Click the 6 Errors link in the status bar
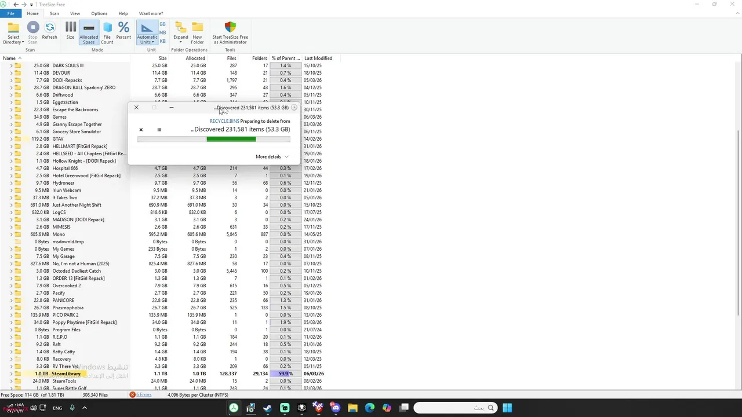The width and height of the screenshot is (742, 417). [144, 395]
